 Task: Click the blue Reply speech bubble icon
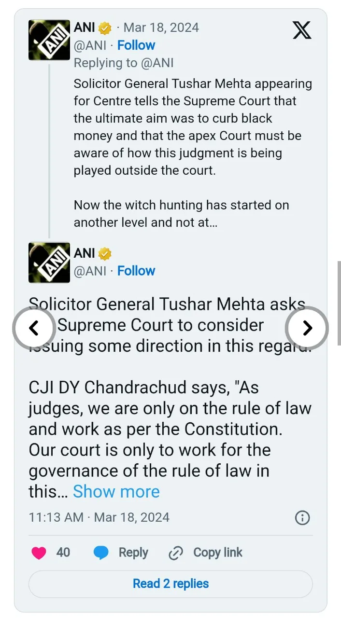(x=101, y=553)
